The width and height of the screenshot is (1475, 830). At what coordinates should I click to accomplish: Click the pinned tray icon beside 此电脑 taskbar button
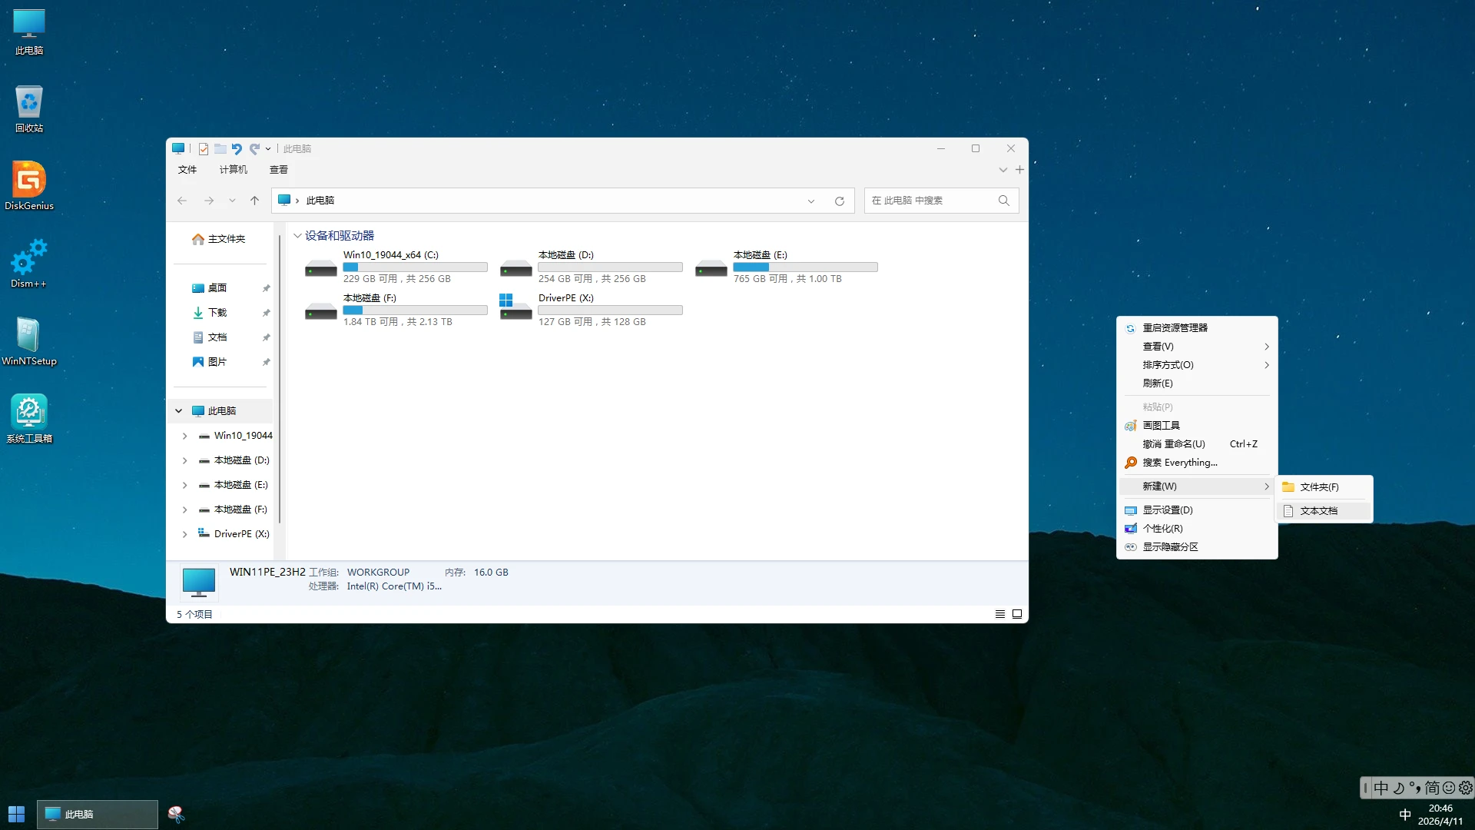coord(176,814)
